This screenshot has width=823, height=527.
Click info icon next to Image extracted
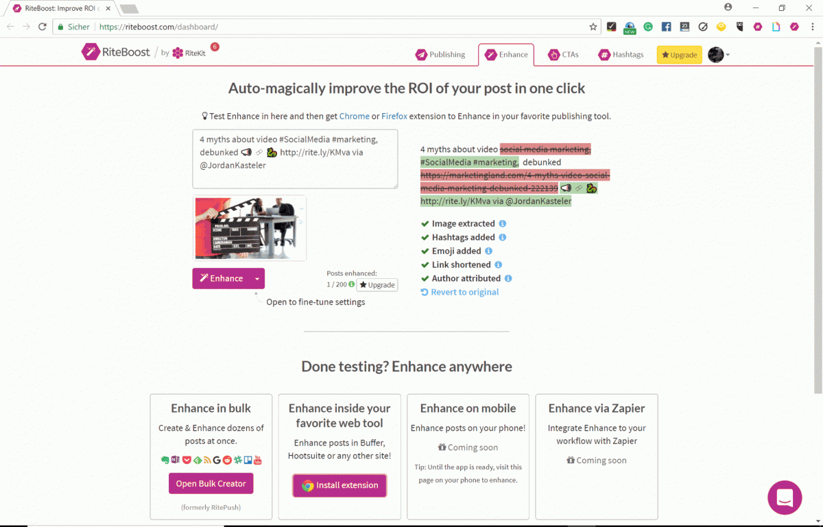click(503, 223)
